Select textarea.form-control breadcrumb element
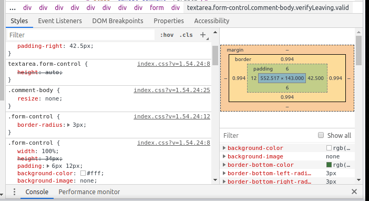 [268, 8]
